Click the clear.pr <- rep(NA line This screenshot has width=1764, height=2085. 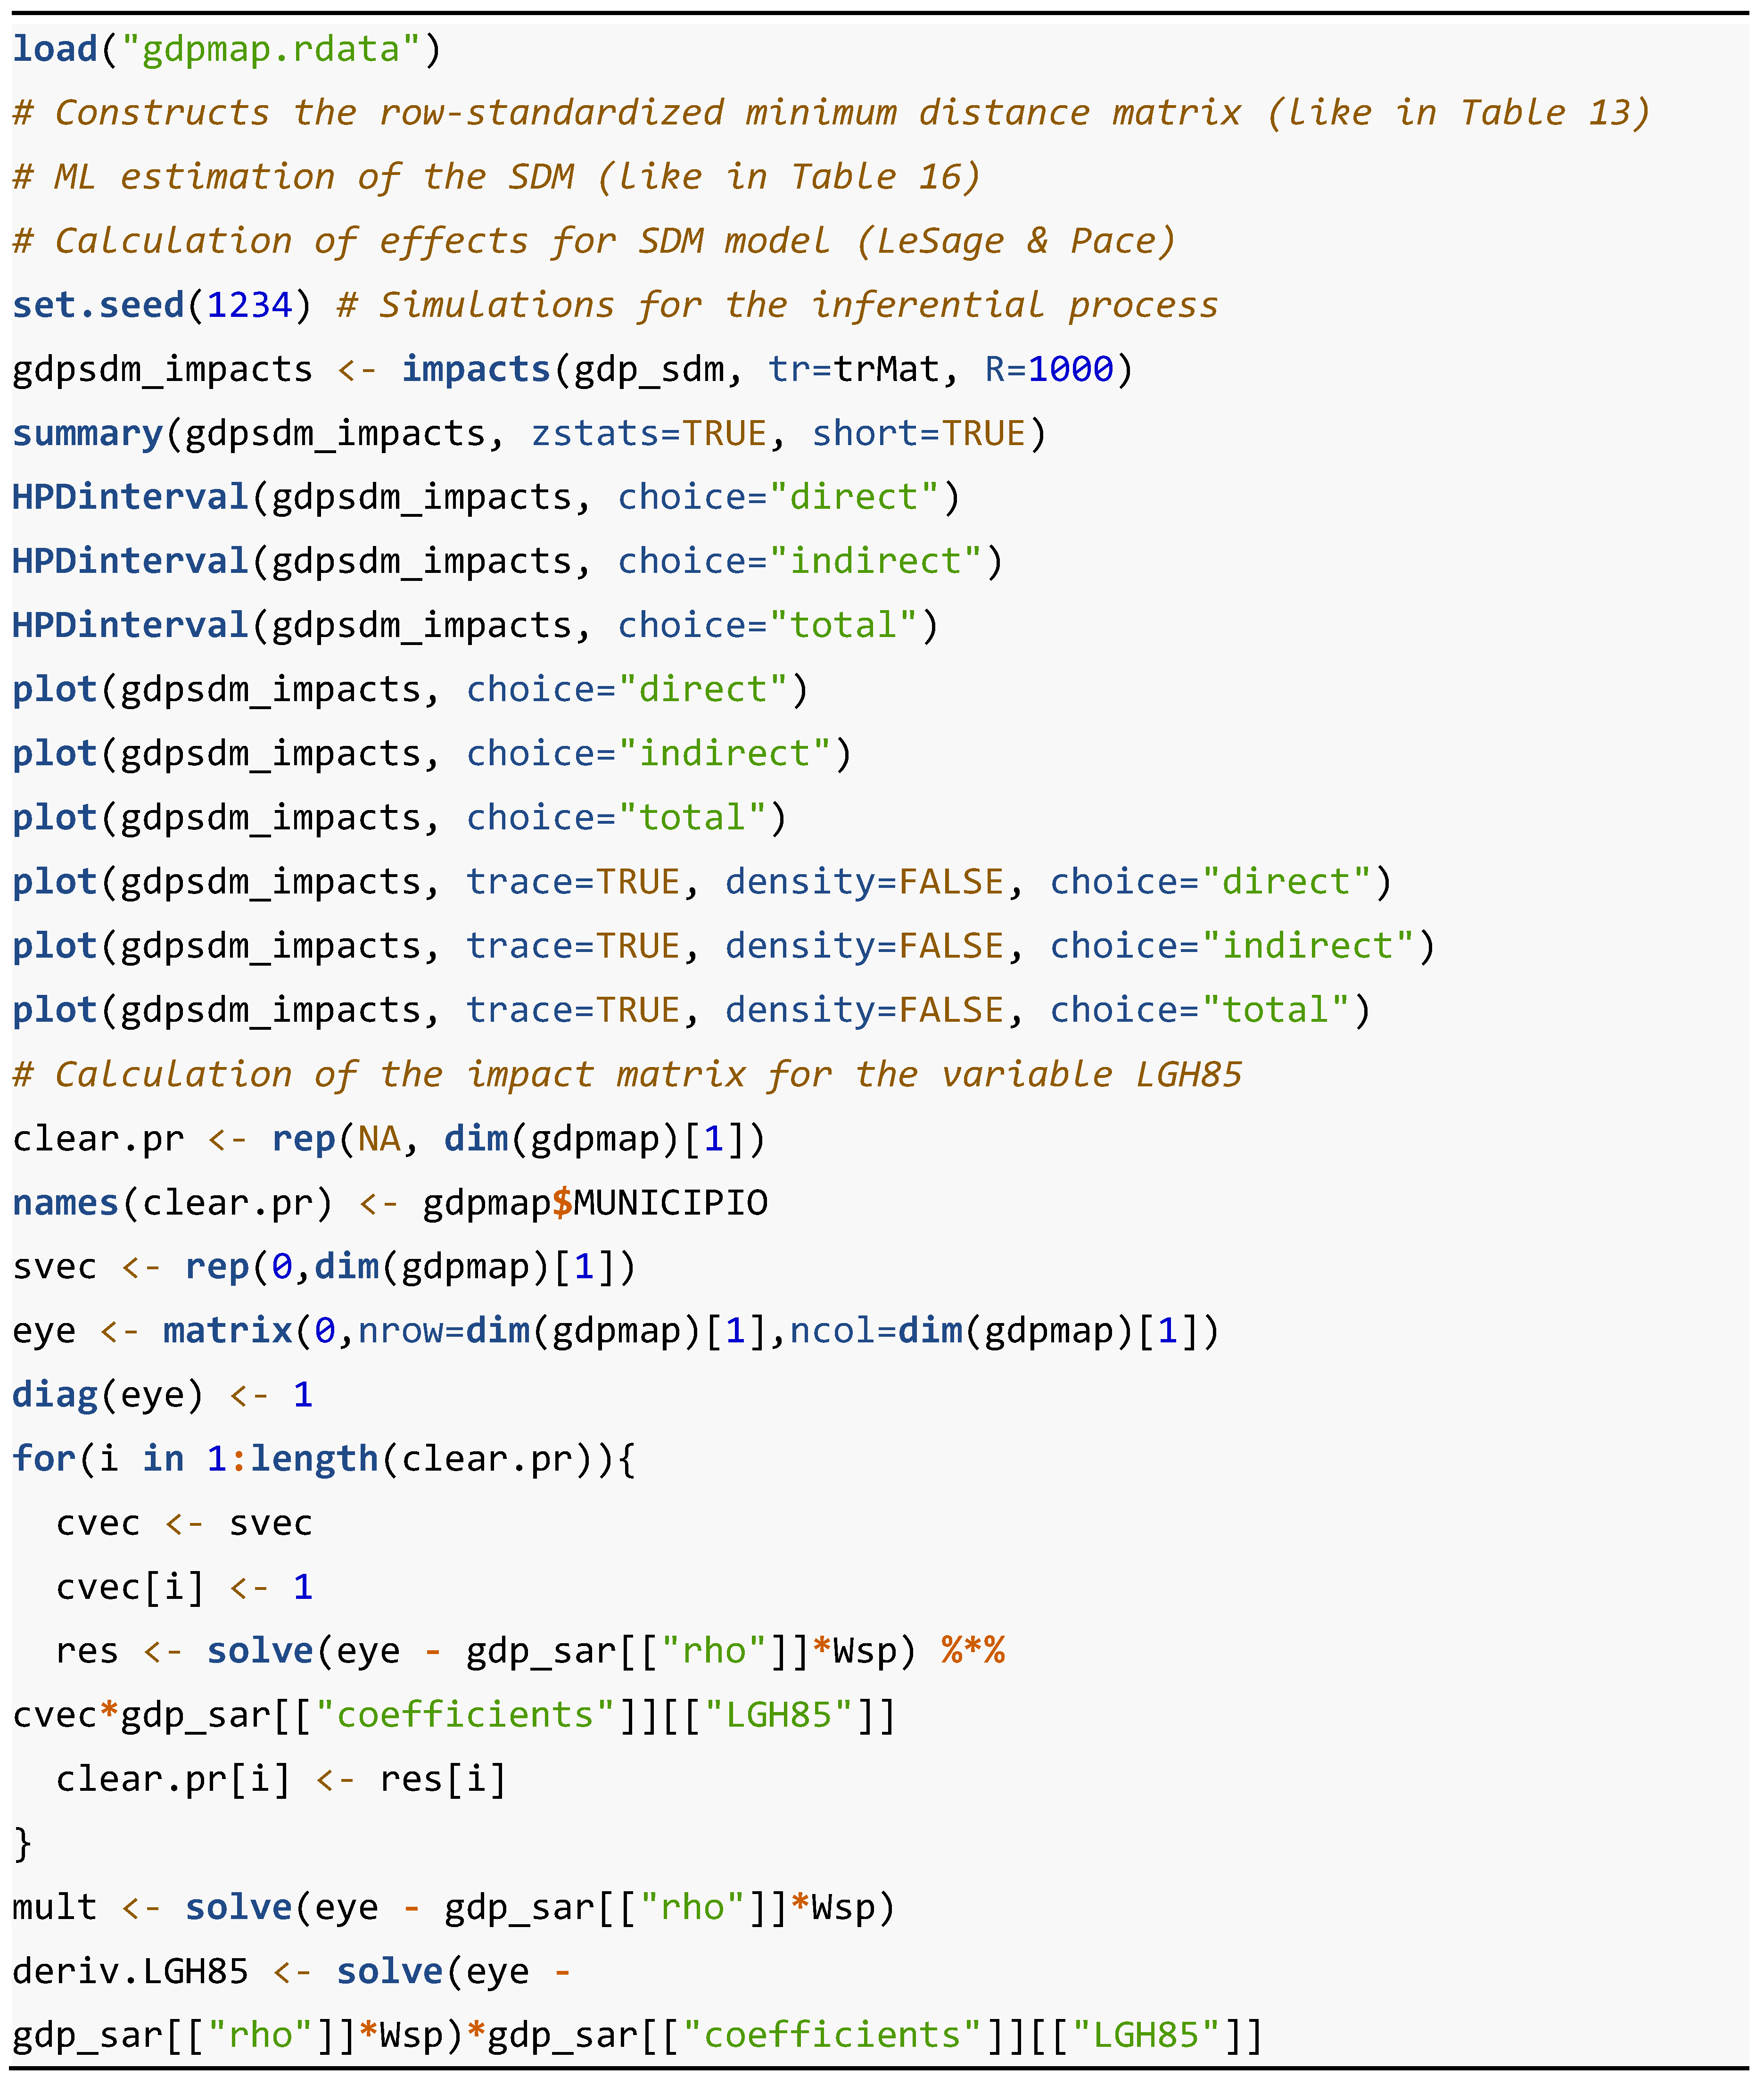click(389, 1138)
